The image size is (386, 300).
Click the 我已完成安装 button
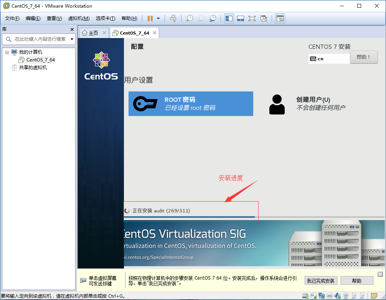320,281
